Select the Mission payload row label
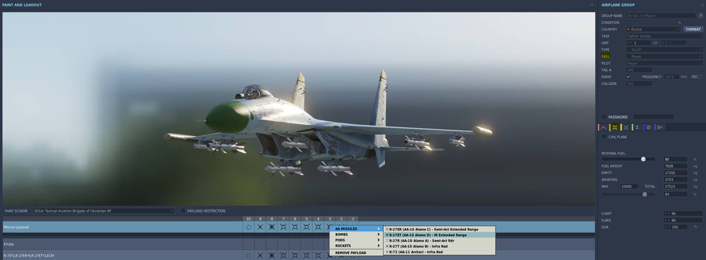Viewport: 706px width, 260px height. [16, 227]
